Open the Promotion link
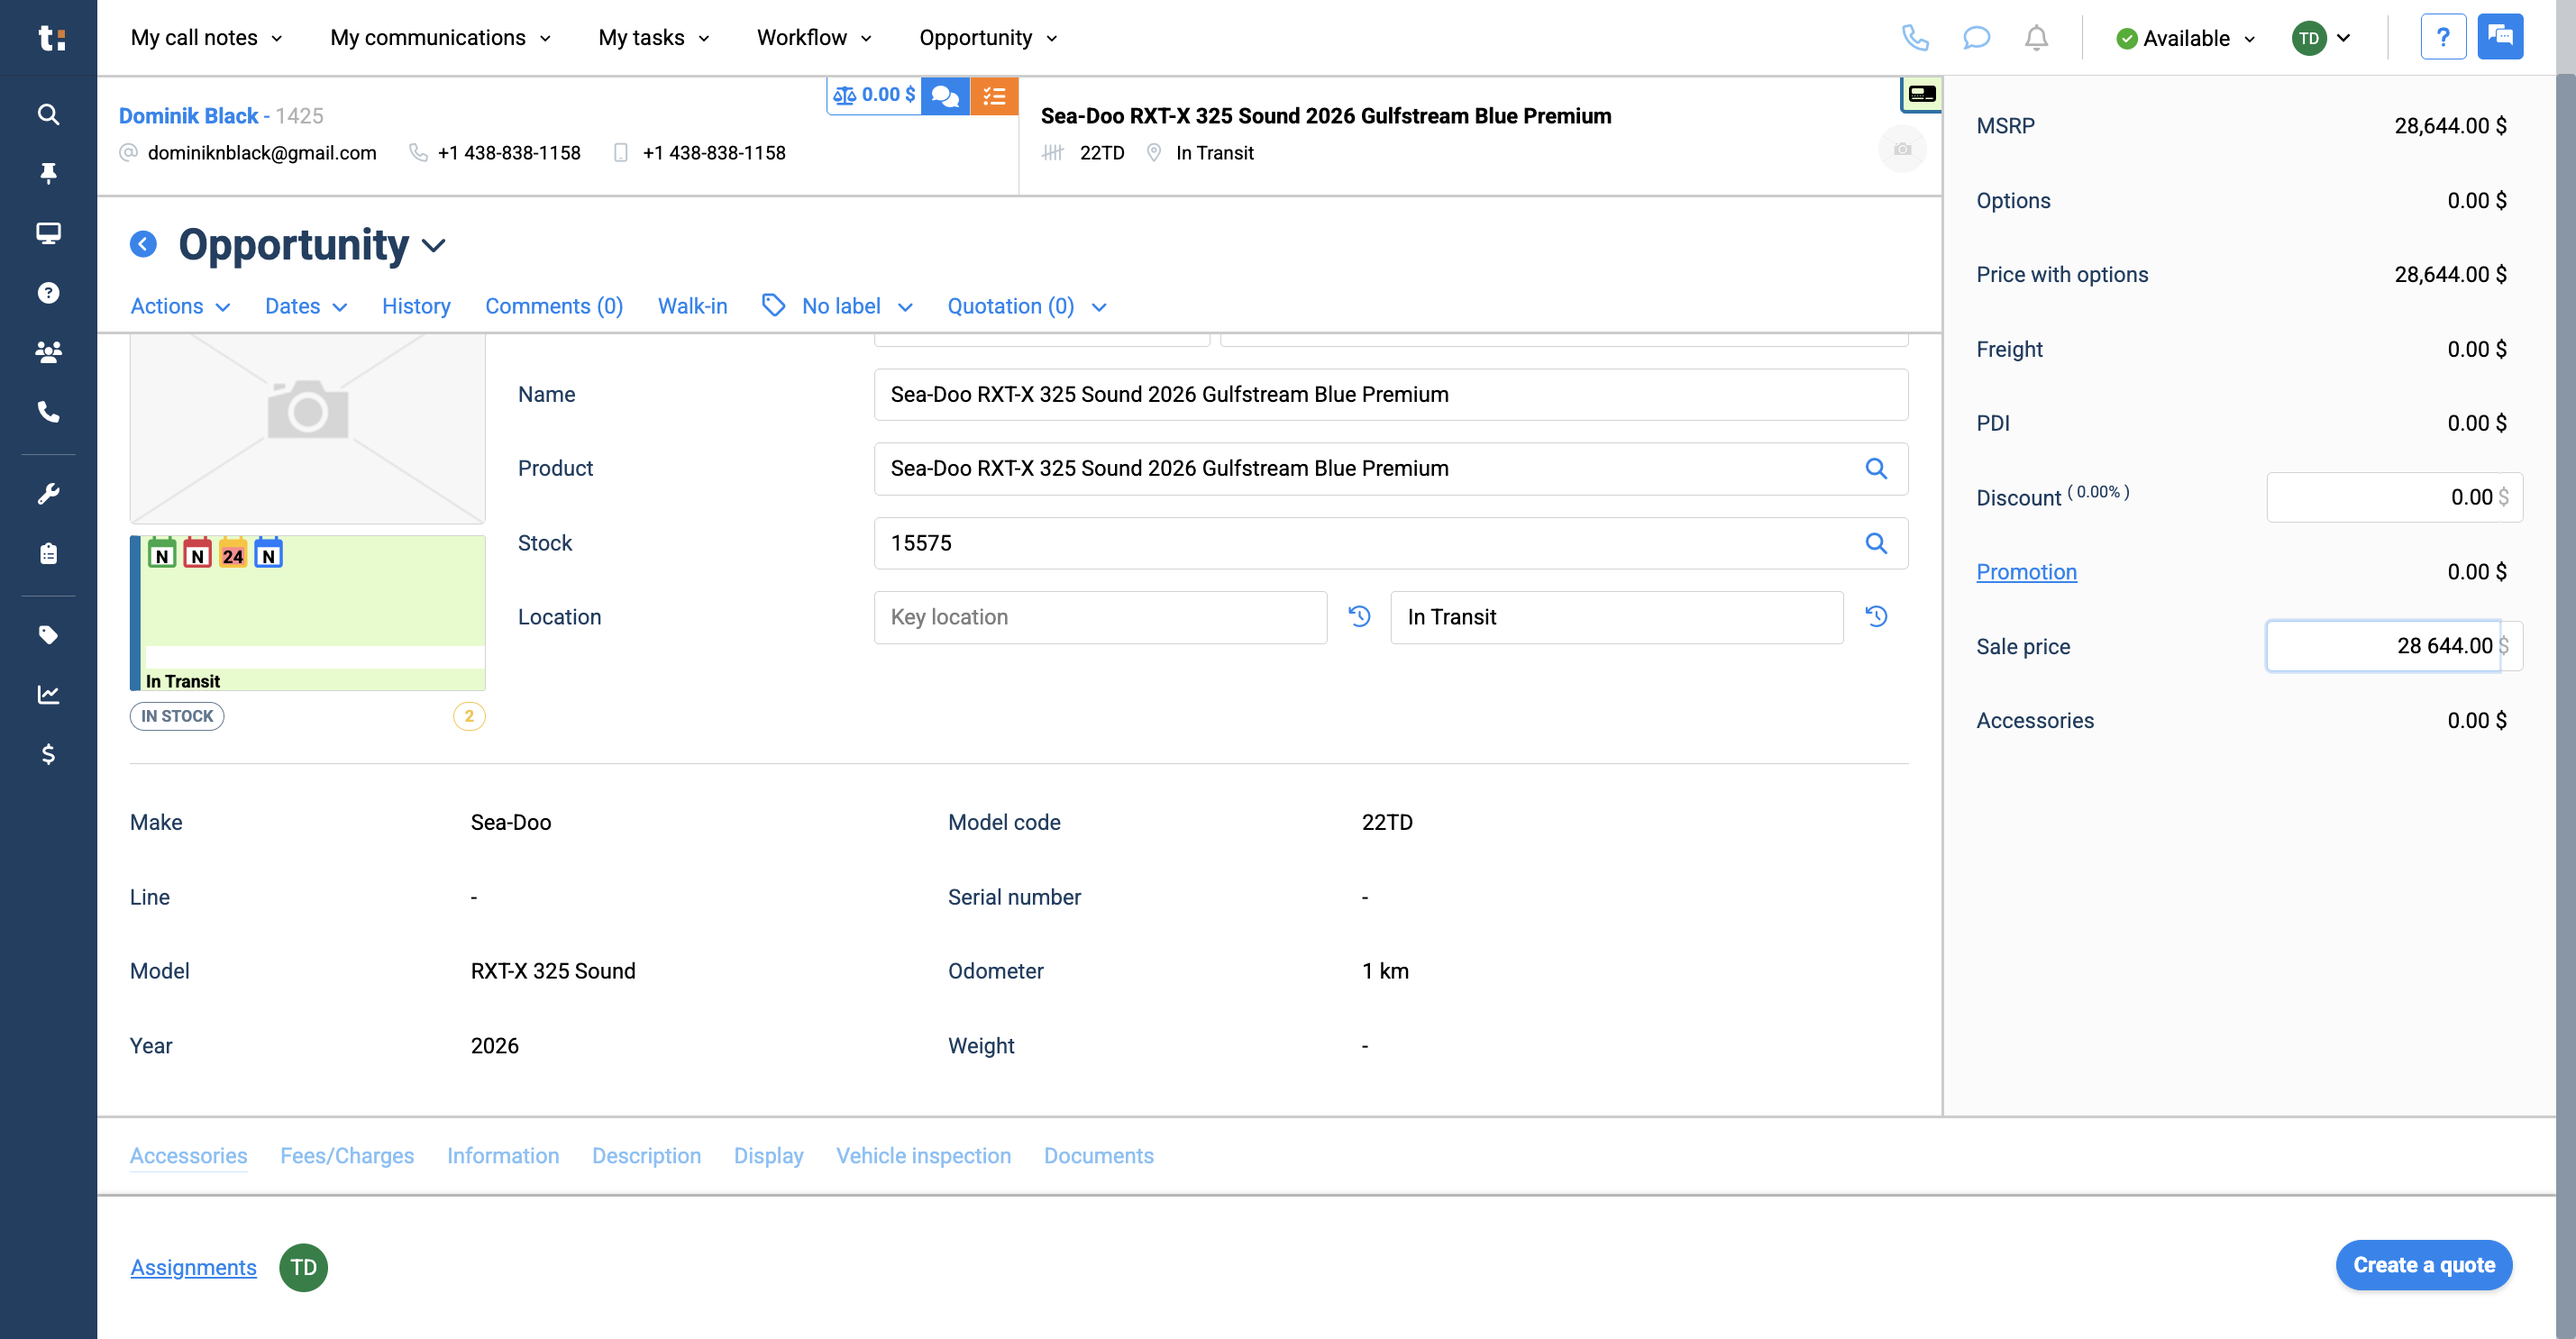 pyautogui.click(x=2026, y=572)
